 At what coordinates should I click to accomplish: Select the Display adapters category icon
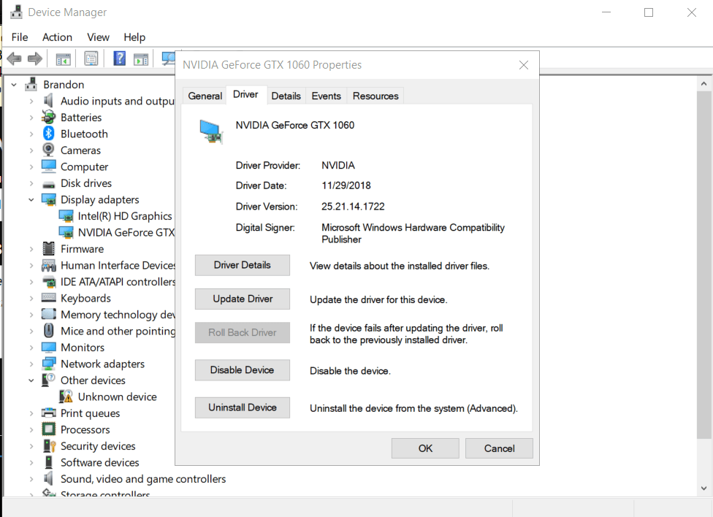[x=49, y=199]
